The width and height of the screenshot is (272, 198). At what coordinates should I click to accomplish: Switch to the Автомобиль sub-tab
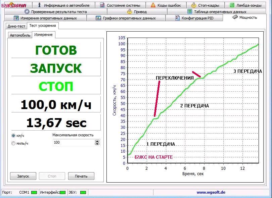[x=20, y=35]
